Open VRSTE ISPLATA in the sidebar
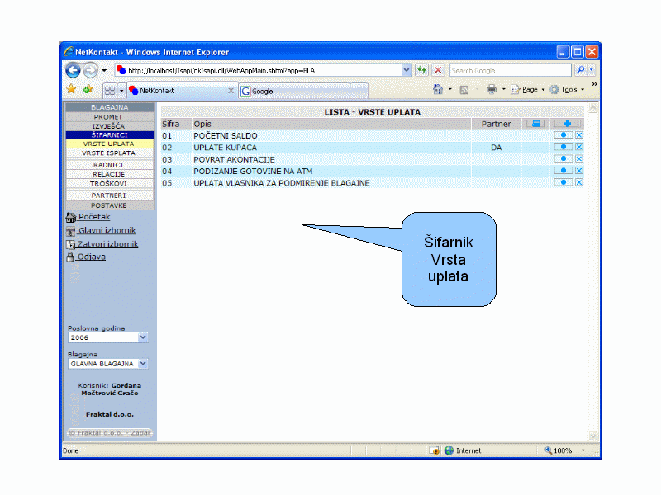The image size is (661, 495). pyautogui.click(x=110, y=153)
